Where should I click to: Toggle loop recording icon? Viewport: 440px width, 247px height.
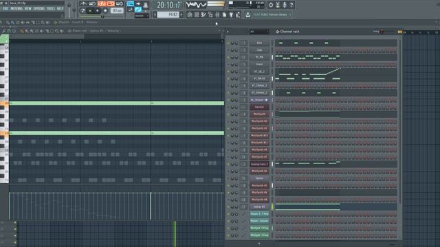click(x=120, y=3)
